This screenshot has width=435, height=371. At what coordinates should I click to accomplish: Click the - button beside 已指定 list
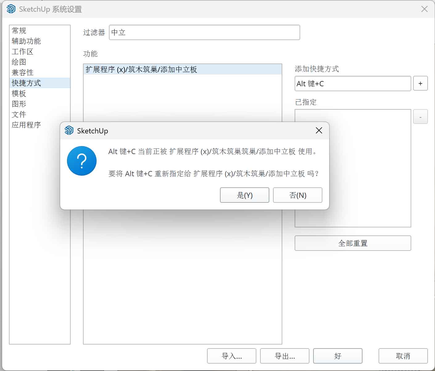(x=420, y=116)
